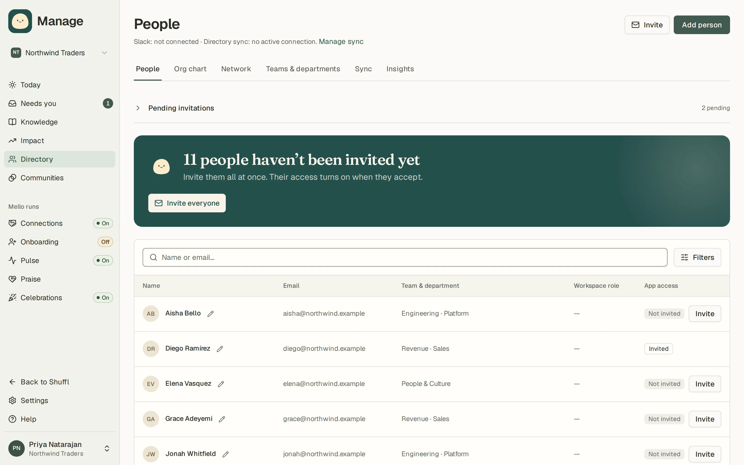Click the Invited badge for Diego Ramírez

658,349
